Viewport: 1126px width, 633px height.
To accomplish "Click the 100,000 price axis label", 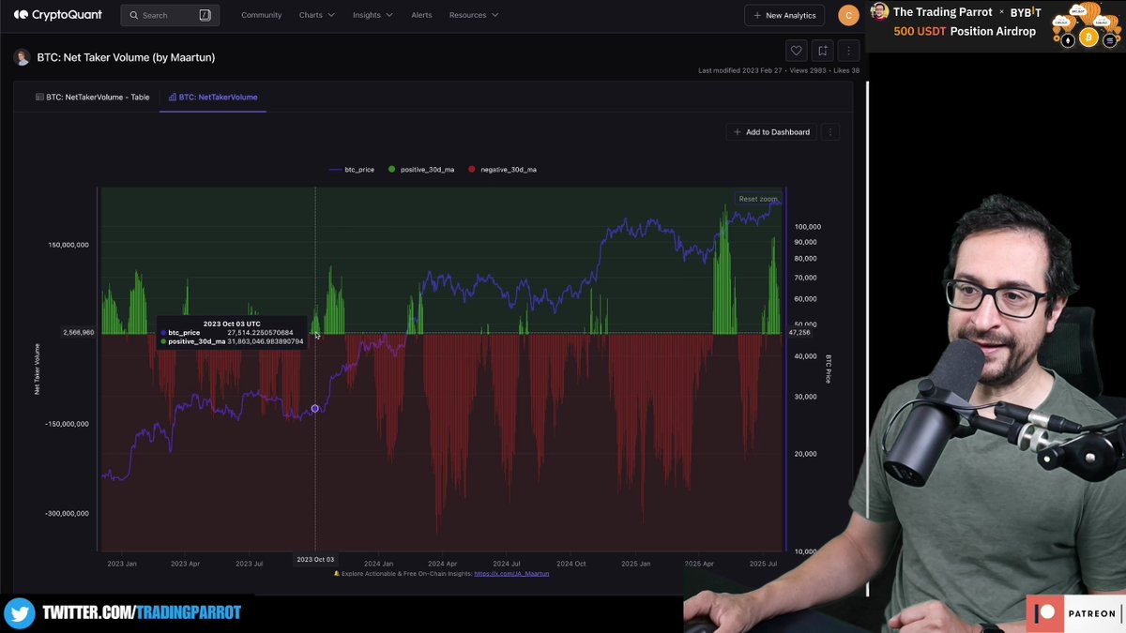I will tap(808, 227).
